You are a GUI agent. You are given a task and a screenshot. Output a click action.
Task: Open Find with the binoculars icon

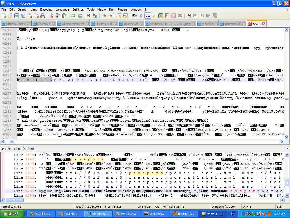[x=88, y=16]
